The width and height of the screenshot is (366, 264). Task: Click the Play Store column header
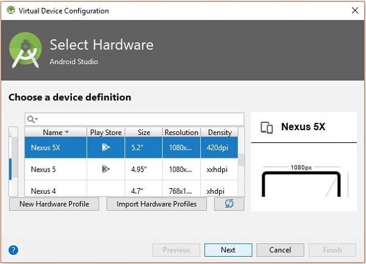[106, 132]
